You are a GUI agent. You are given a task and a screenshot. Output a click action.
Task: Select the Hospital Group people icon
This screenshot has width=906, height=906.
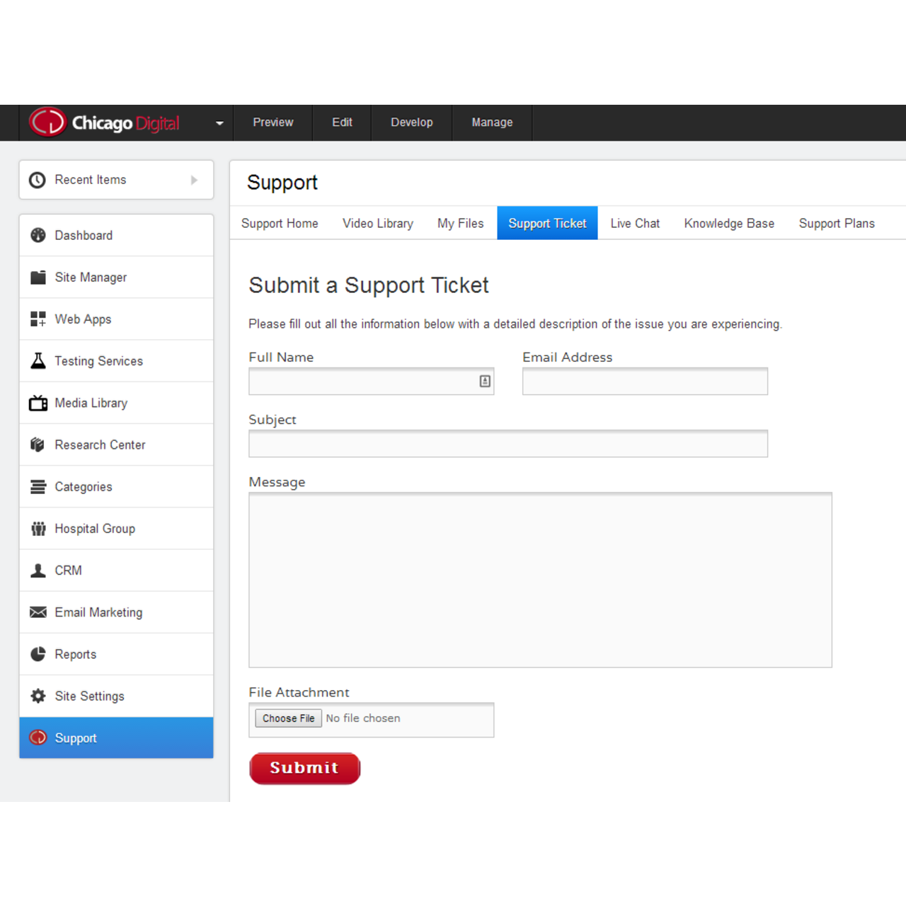(x=38, y=528)
